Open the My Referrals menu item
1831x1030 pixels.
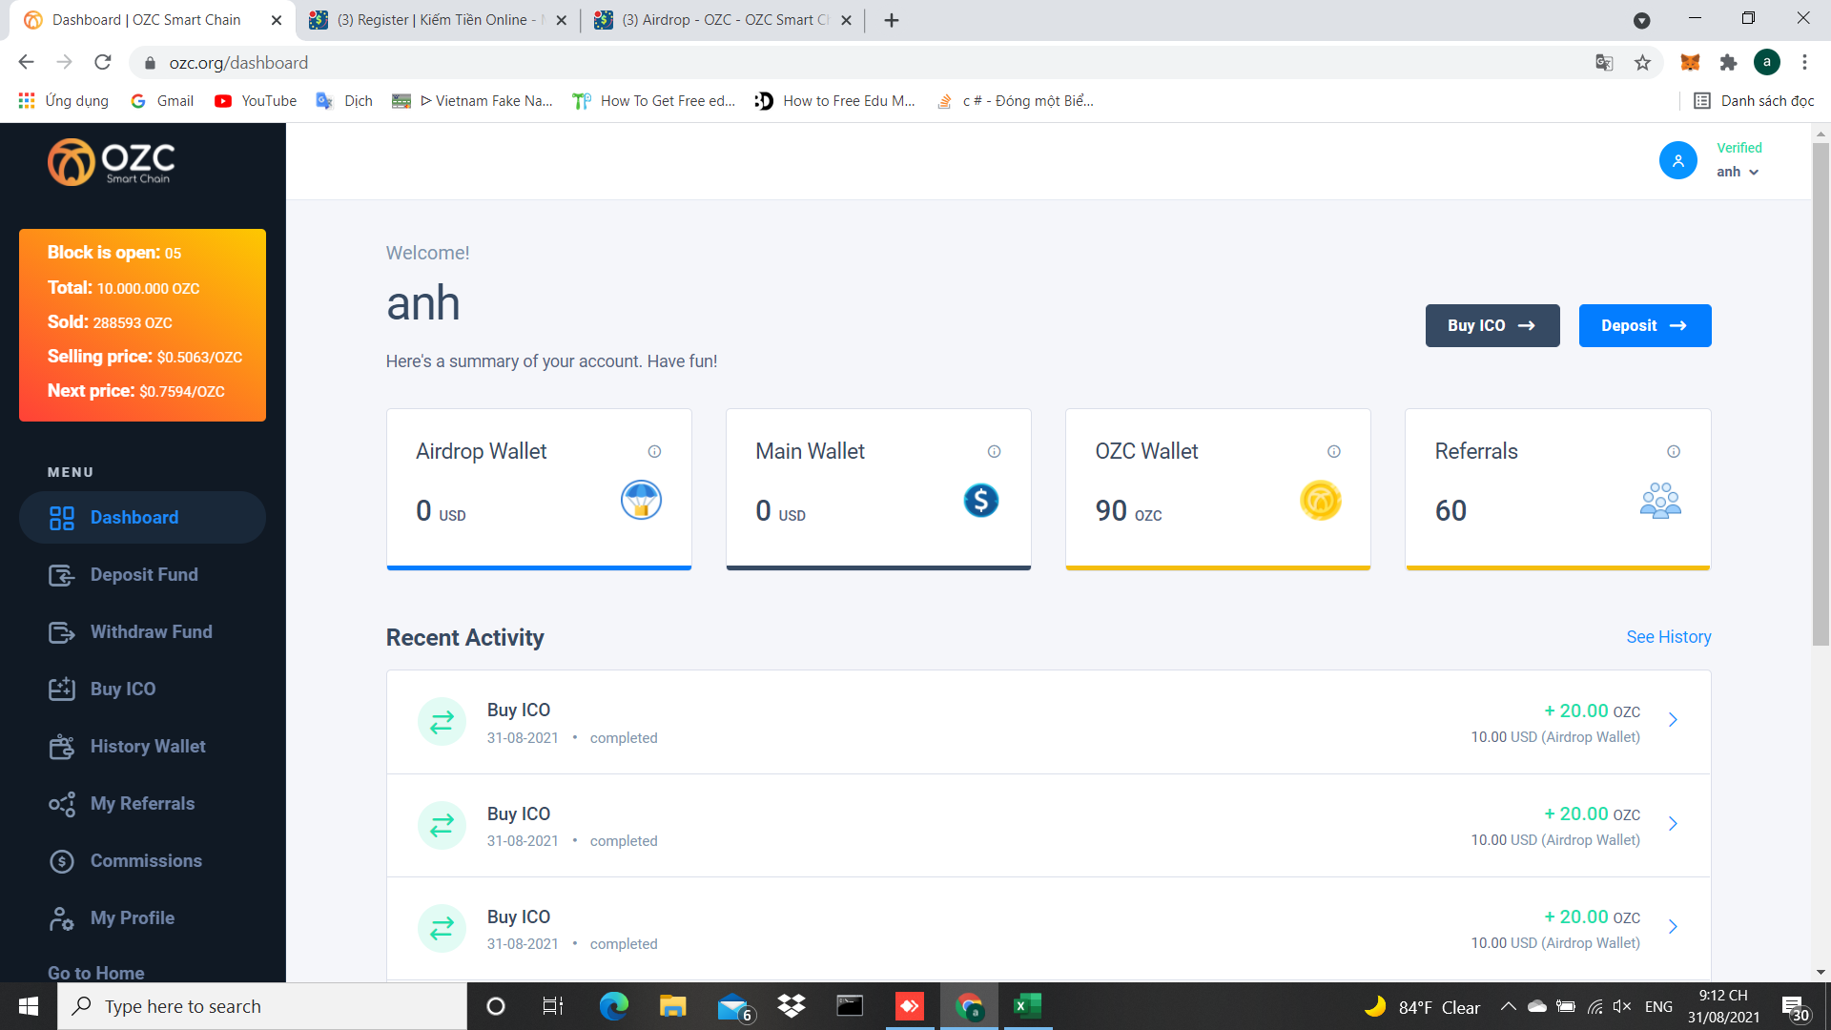(x=142, y=803)
